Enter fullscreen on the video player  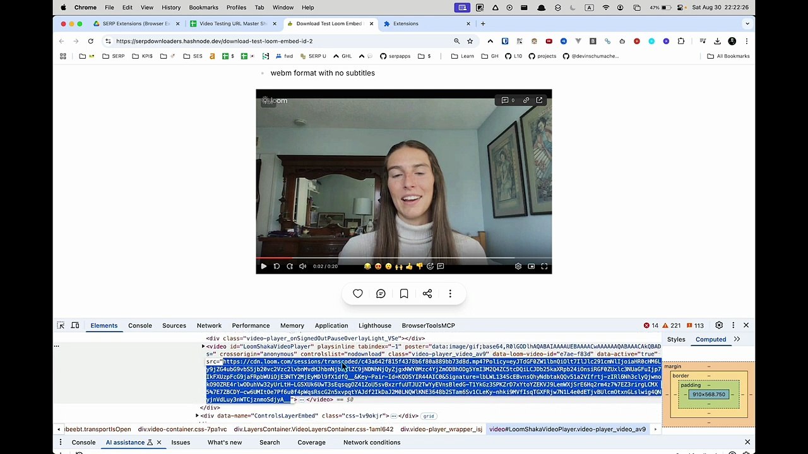[x=544, y=266]
